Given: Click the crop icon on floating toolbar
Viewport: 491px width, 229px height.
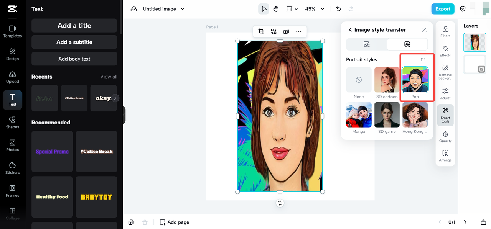Looking at the screenshot, I should (261, 31).
